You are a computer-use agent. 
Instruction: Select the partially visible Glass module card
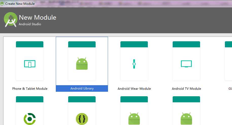[228, 61]
